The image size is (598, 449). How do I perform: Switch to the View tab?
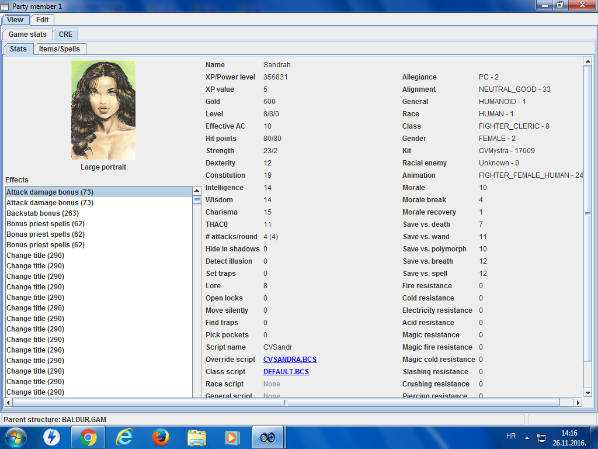(15, 20)
